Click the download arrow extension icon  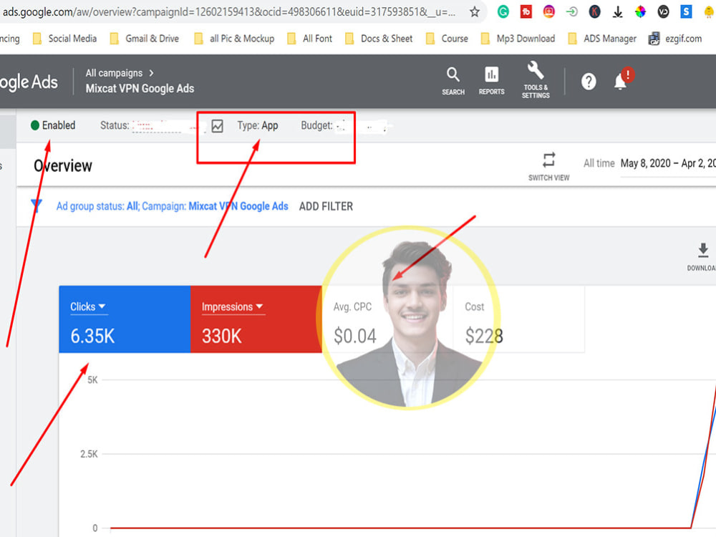pos(617,12)
